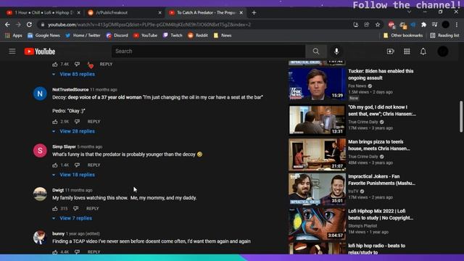The height and width of the screenshot is (261, 464).
Task: Open the Tucker Biden video thumbnail
Action: pyautogui.click(x=318, y=84)
